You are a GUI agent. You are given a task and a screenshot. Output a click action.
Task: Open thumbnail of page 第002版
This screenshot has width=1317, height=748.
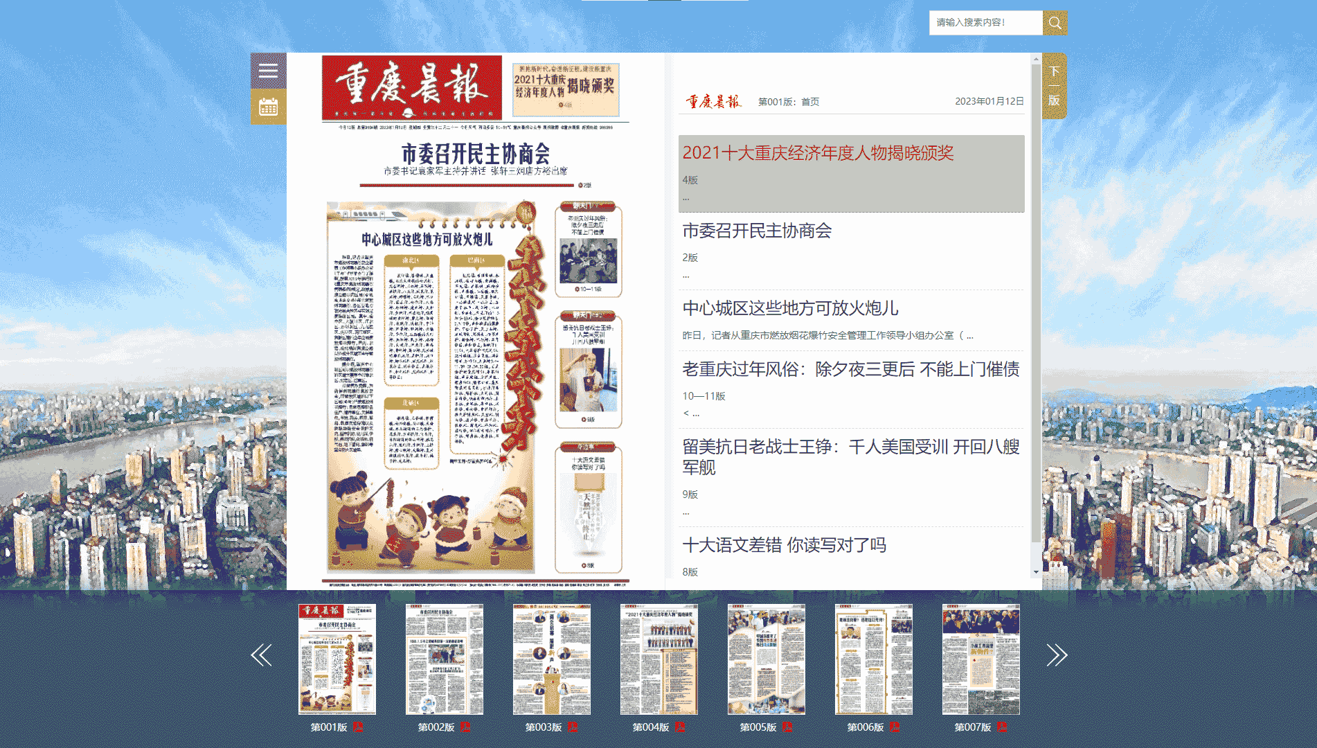pos(445,659)
